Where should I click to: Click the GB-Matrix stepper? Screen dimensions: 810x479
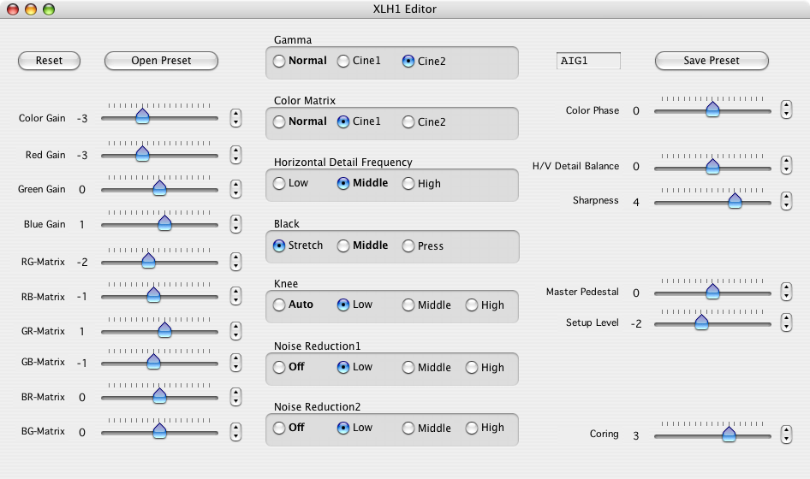235,363
